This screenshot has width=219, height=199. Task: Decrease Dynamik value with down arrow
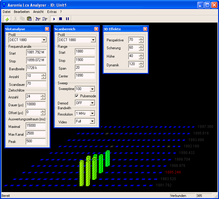click(x=141, y=66)
